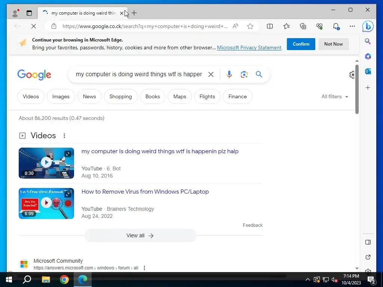Open link in new window sidebar icon
Viewport: 383px width, 287px height.
368,257
